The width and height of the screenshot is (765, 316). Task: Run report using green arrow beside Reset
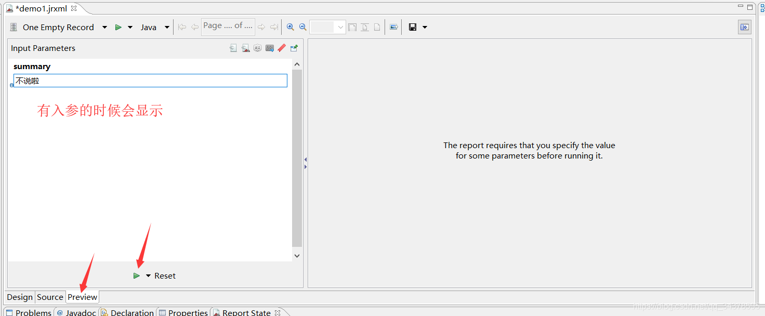(136, 276)
